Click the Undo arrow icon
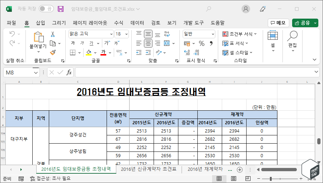Viewport: 323px width, 183px height. pyautogui.click(x=12, y=34)
